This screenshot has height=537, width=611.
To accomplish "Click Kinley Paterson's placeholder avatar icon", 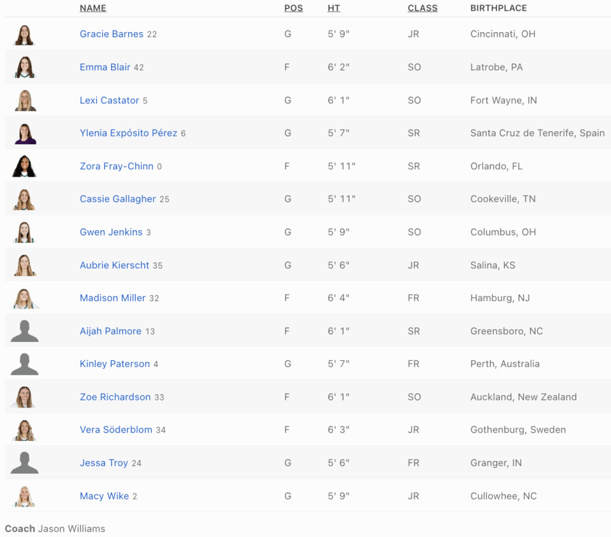I will coord(24,364).
